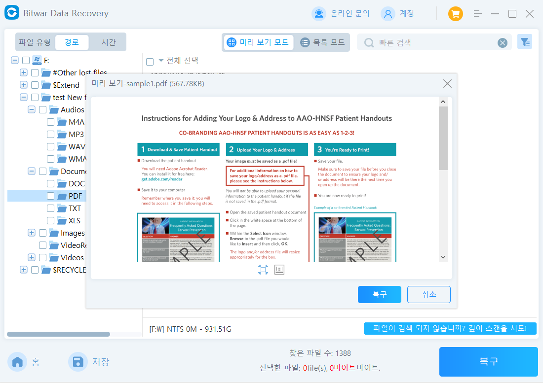Click the M4A folder icon
543x383 pixels.
click(62, 122)
